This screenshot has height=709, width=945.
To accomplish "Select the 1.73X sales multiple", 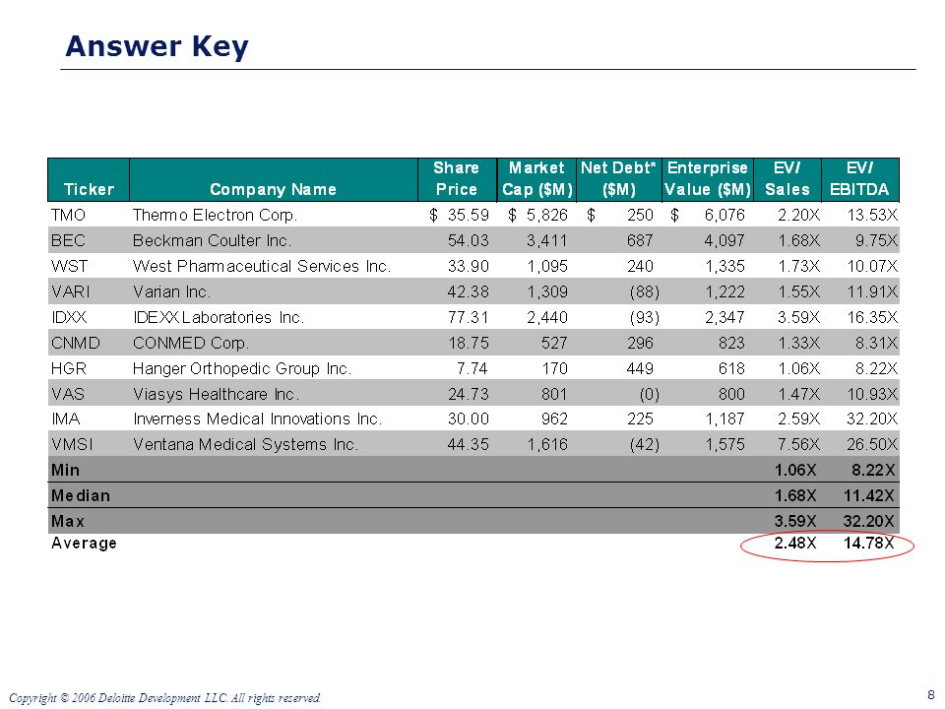I will pyautogui.click(x=798, y=266).
